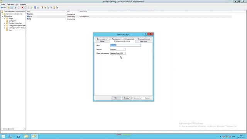Expand the Domain Controllers node
The image size is (247, 139).
[5, 23]
